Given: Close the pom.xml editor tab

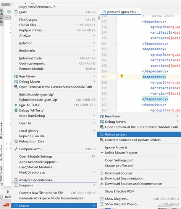Looking at the screenshot, I should (x=138, y=12).
